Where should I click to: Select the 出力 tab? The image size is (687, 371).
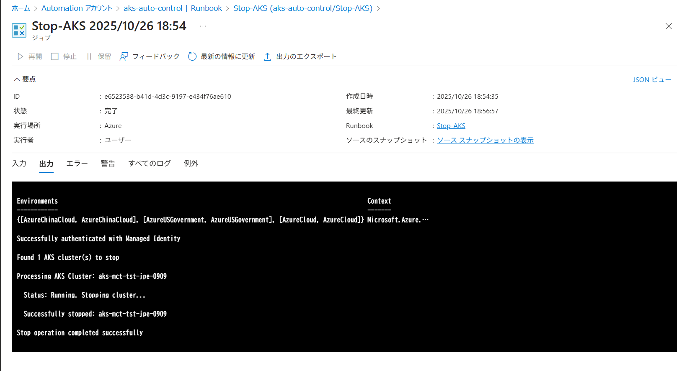point(46,164)
